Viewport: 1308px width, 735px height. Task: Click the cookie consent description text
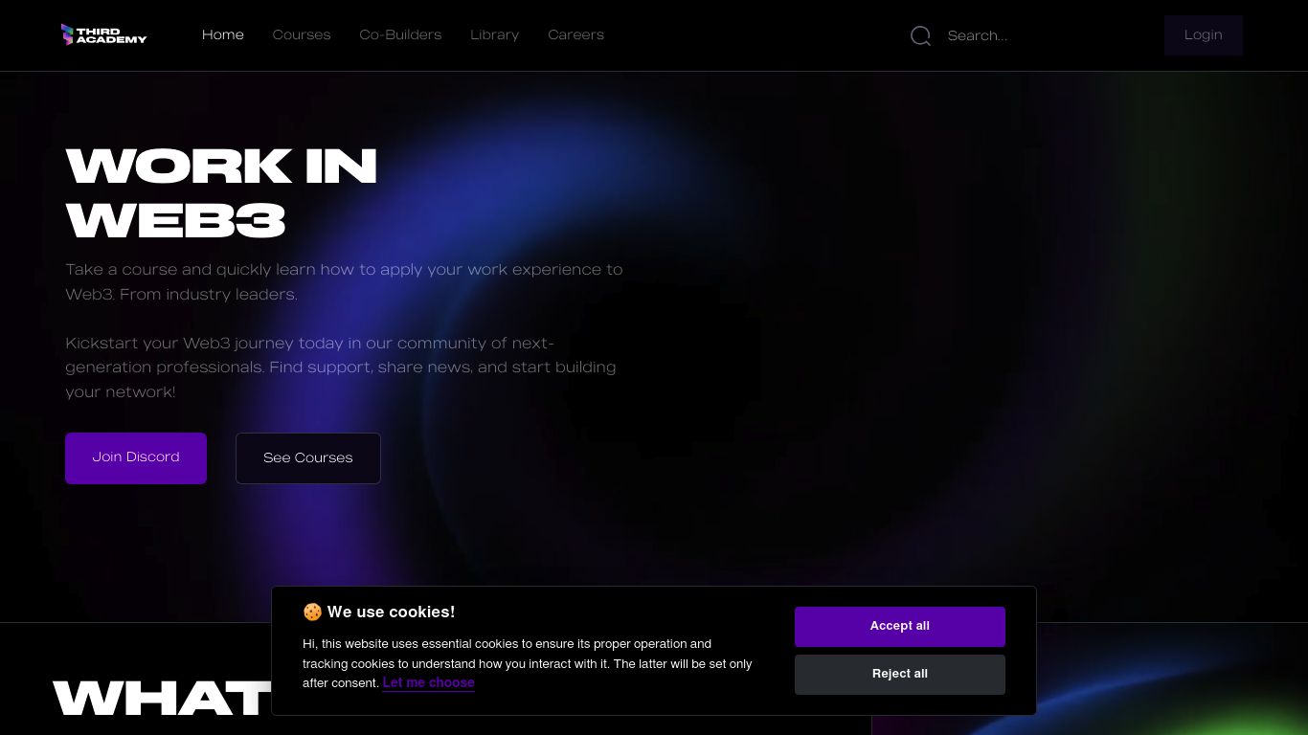[528, 663]
